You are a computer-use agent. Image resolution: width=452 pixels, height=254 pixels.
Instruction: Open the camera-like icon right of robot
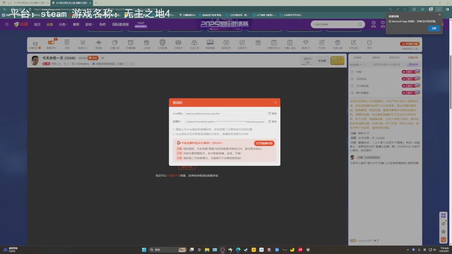178,43
